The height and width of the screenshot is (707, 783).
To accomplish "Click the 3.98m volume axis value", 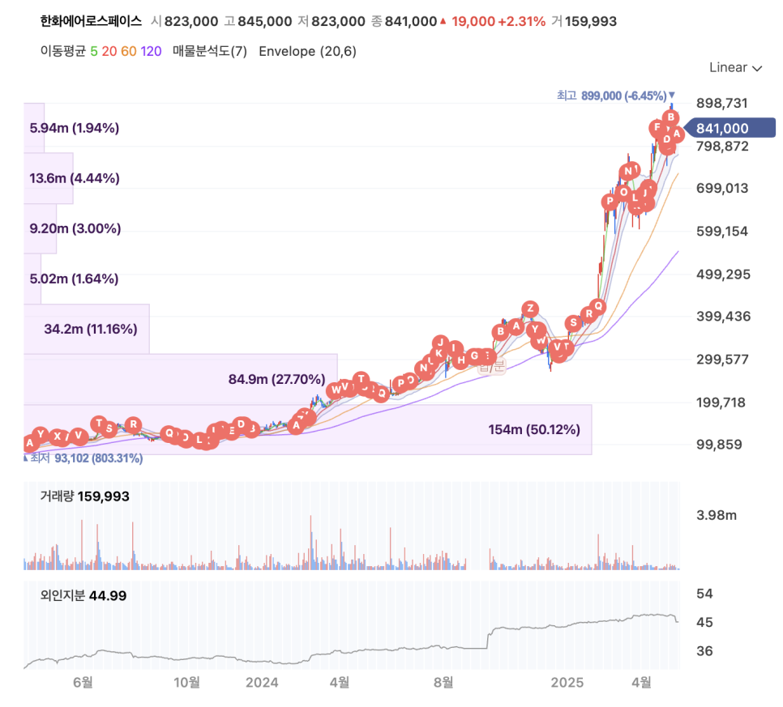I will pos(716,515).
